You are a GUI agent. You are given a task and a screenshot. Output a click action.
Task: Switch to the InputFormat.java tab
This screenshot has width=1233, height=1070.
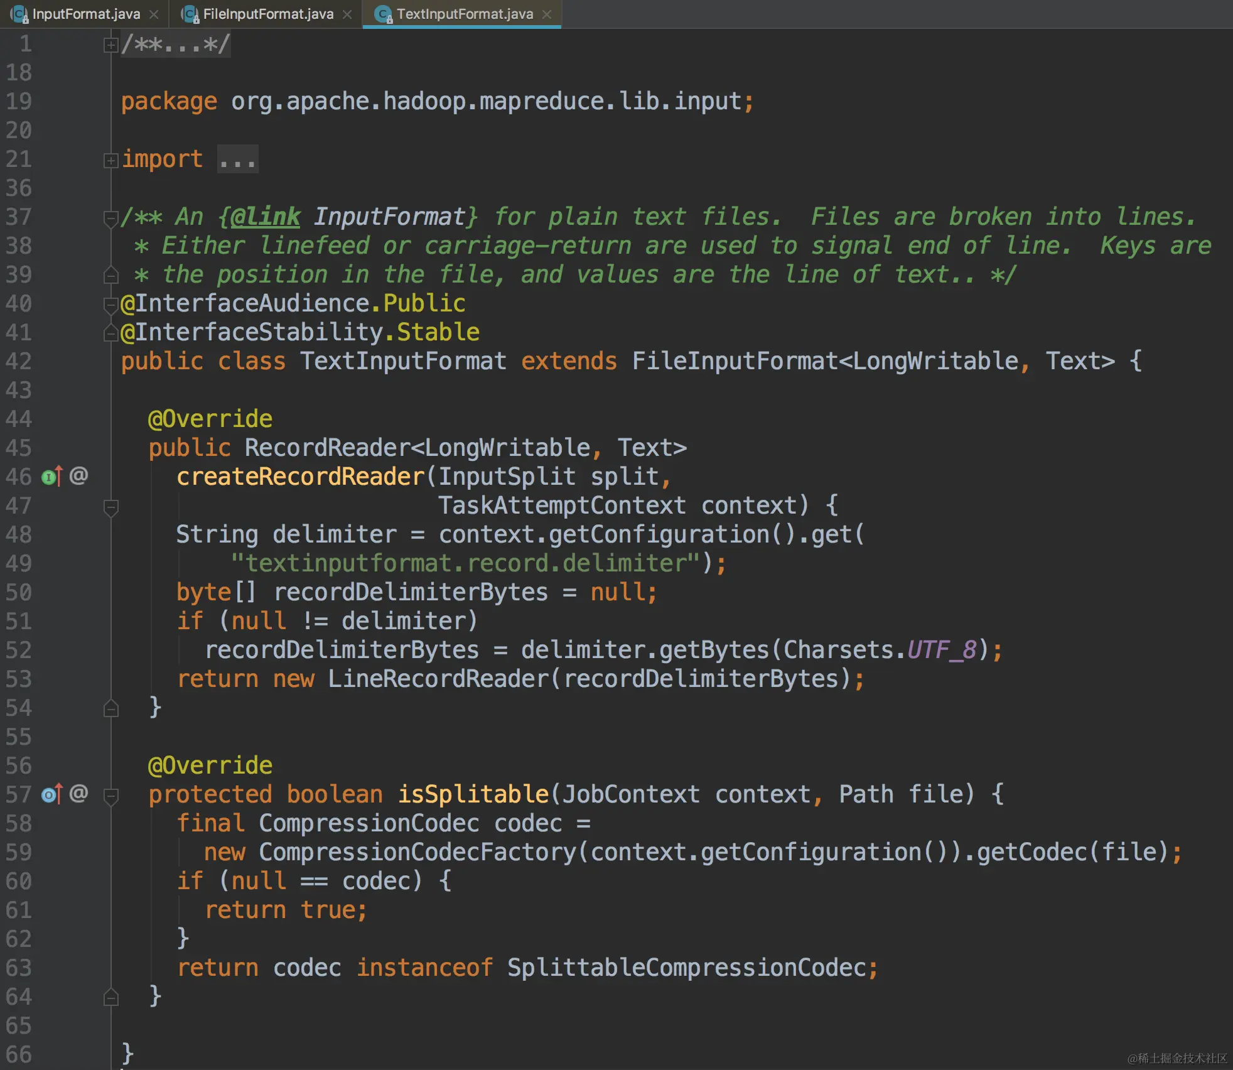(86, 14)
